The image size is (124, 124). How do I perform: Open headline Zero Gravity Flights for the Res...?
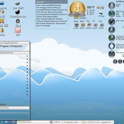tap(50, 19)
